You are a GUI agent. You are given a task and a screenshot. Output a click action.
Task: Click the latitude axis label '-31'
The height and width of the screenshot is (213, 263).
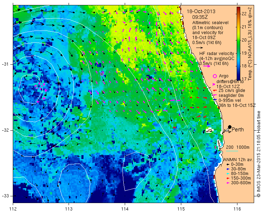[x=5, y=64]
